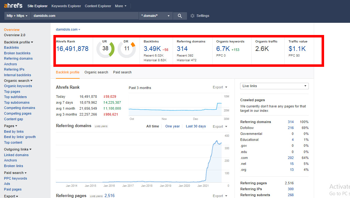Open Export menu for Referring domains chart
The image size is (350, 198).
(220, 126)
